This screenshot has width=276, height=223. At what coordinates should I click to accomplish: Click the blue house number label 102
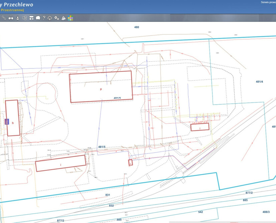(7, 122)
